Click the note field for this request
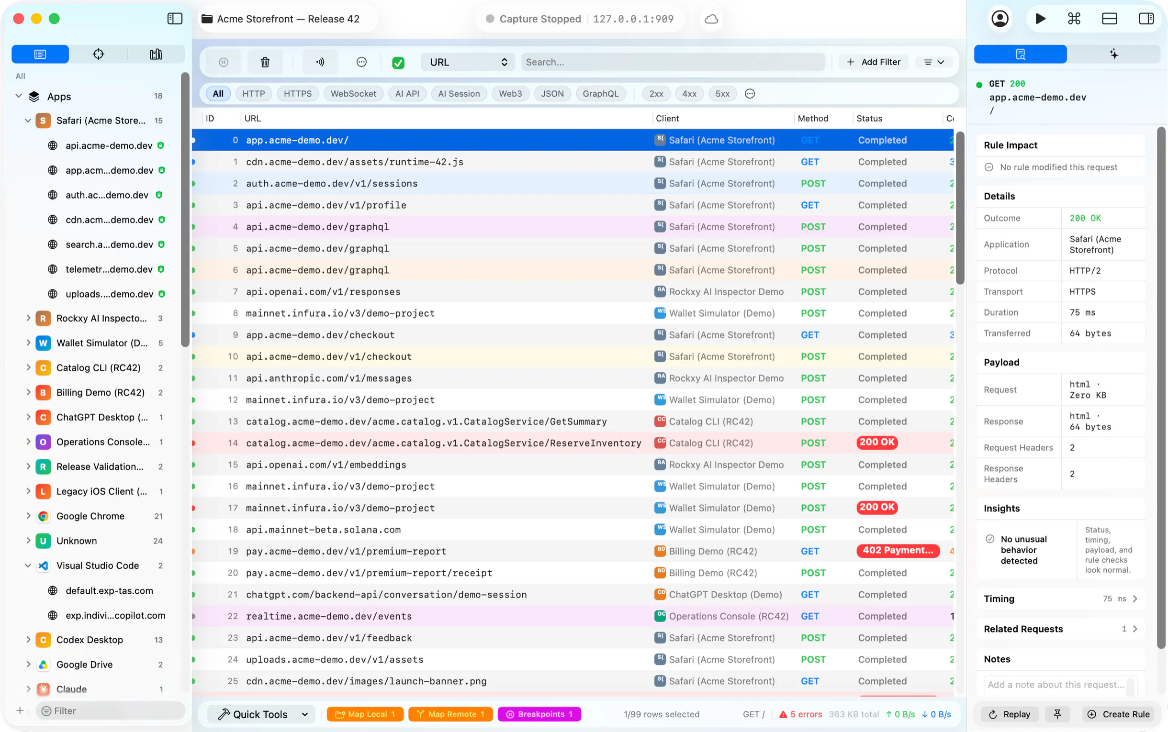Screen dimensions: 1168x732 (1060, 685)
